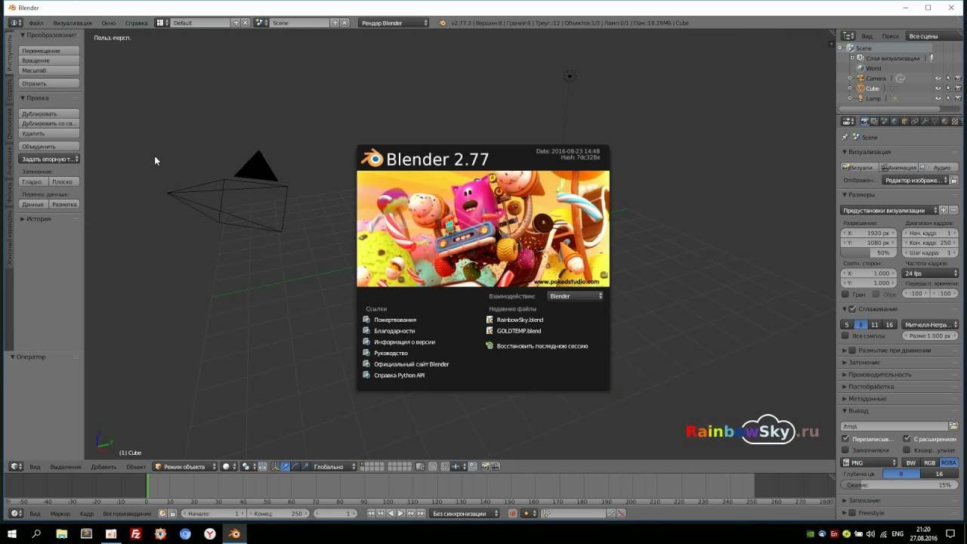This screenshot has height=544, width=967.
Task: Open the World properties tab icon
Action: [x=894, y=121]
